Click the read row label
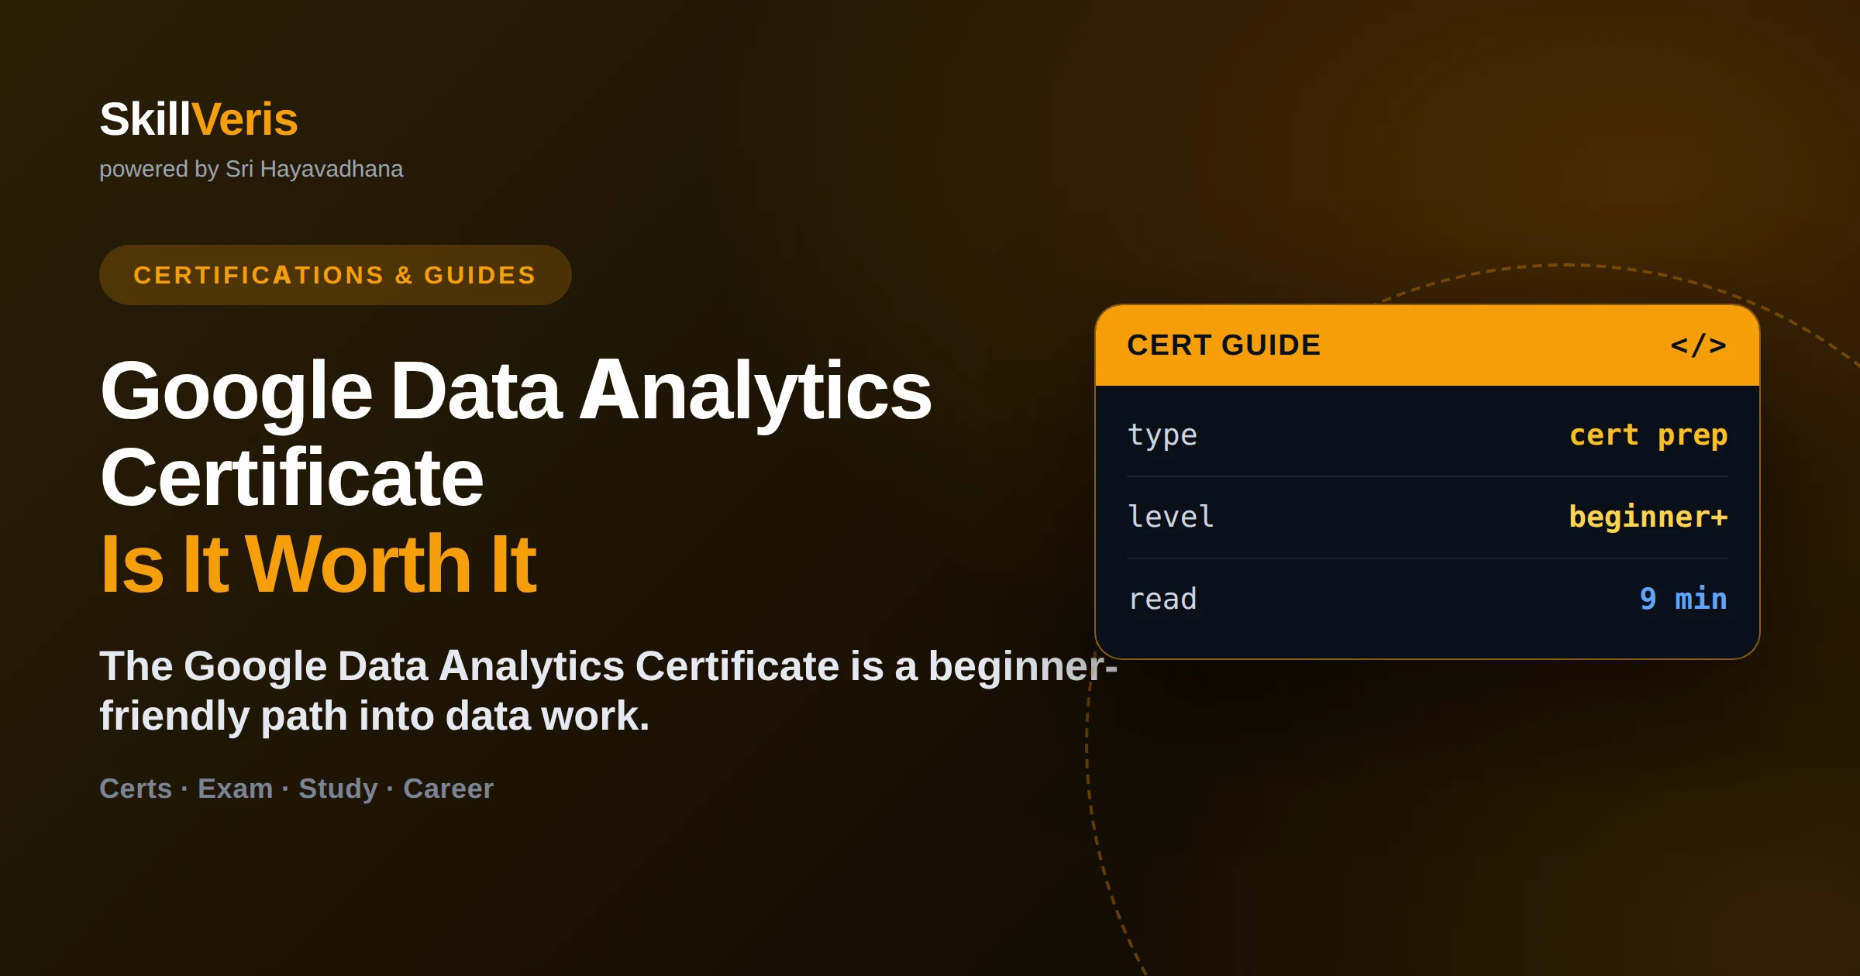1860x976 pixels. (x=1162, y=599)
